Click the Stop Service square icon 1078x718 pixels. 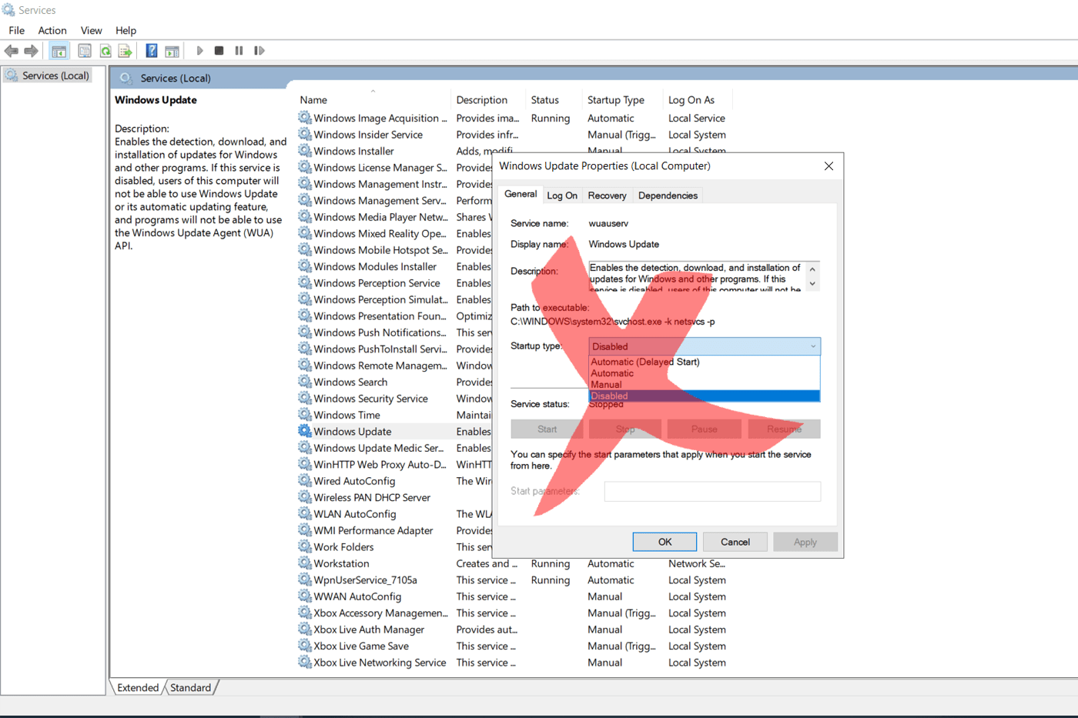pyautogui.click(x=219, y=51)
